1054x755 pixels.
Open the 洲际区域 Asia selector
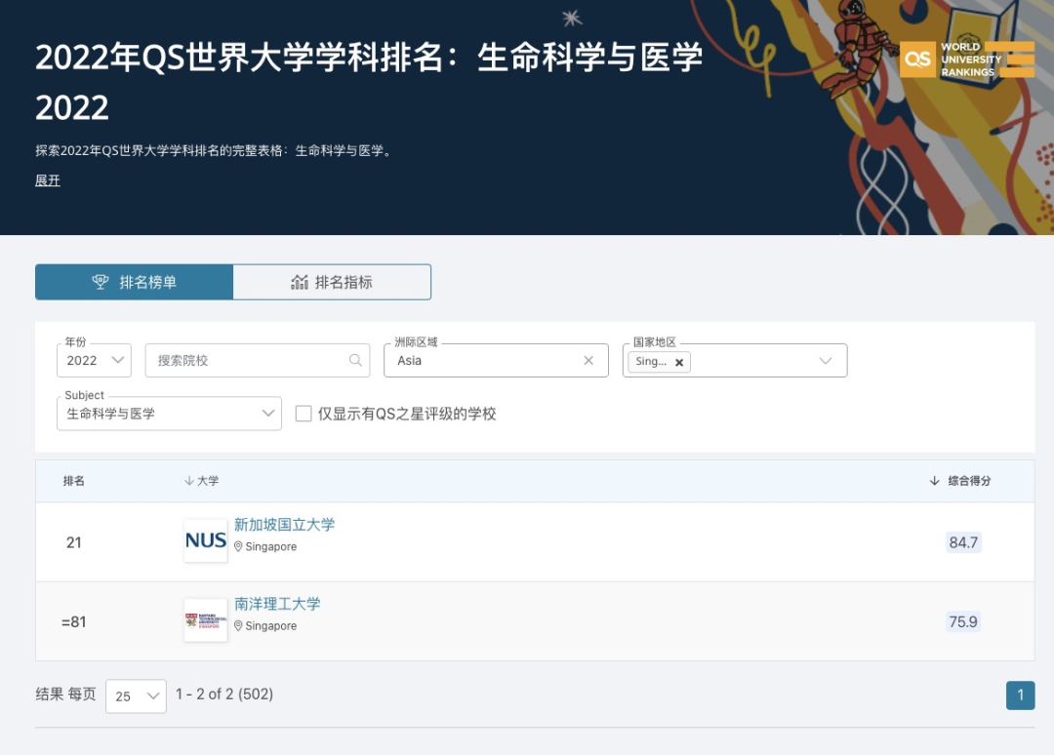(496, 361)
